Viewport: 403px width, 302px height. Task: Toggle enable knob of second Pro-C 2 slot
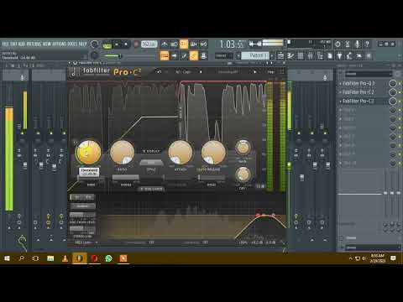(x=393, y=101)
